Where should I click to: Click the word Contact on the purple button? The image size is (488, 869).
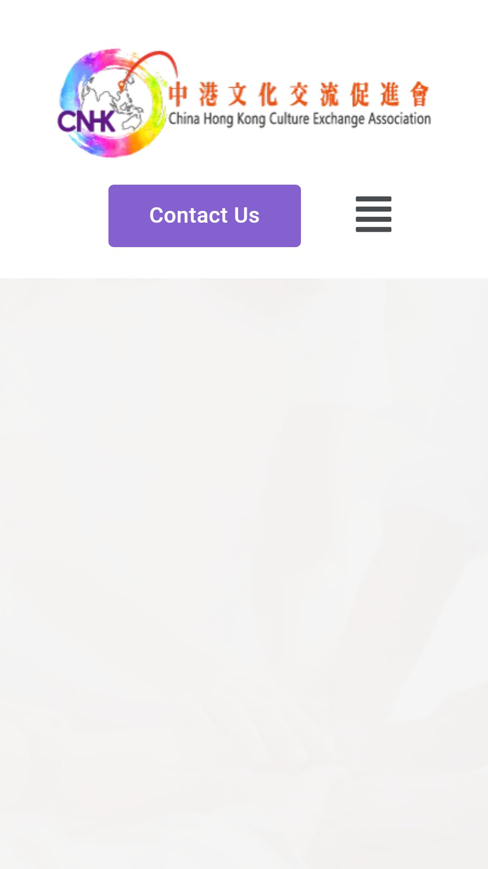point(188,215)
